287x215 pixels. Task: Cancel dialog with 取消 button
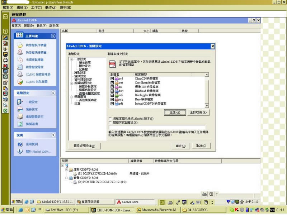201,146
